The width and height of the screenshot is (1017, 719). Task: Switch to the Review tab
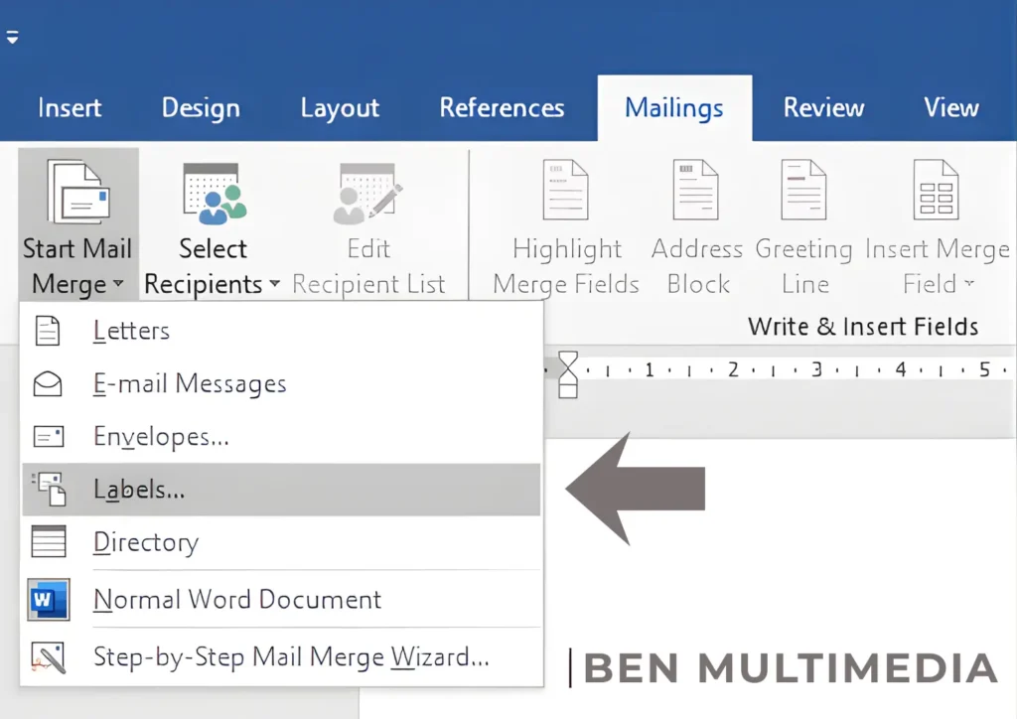pos(822,107)
